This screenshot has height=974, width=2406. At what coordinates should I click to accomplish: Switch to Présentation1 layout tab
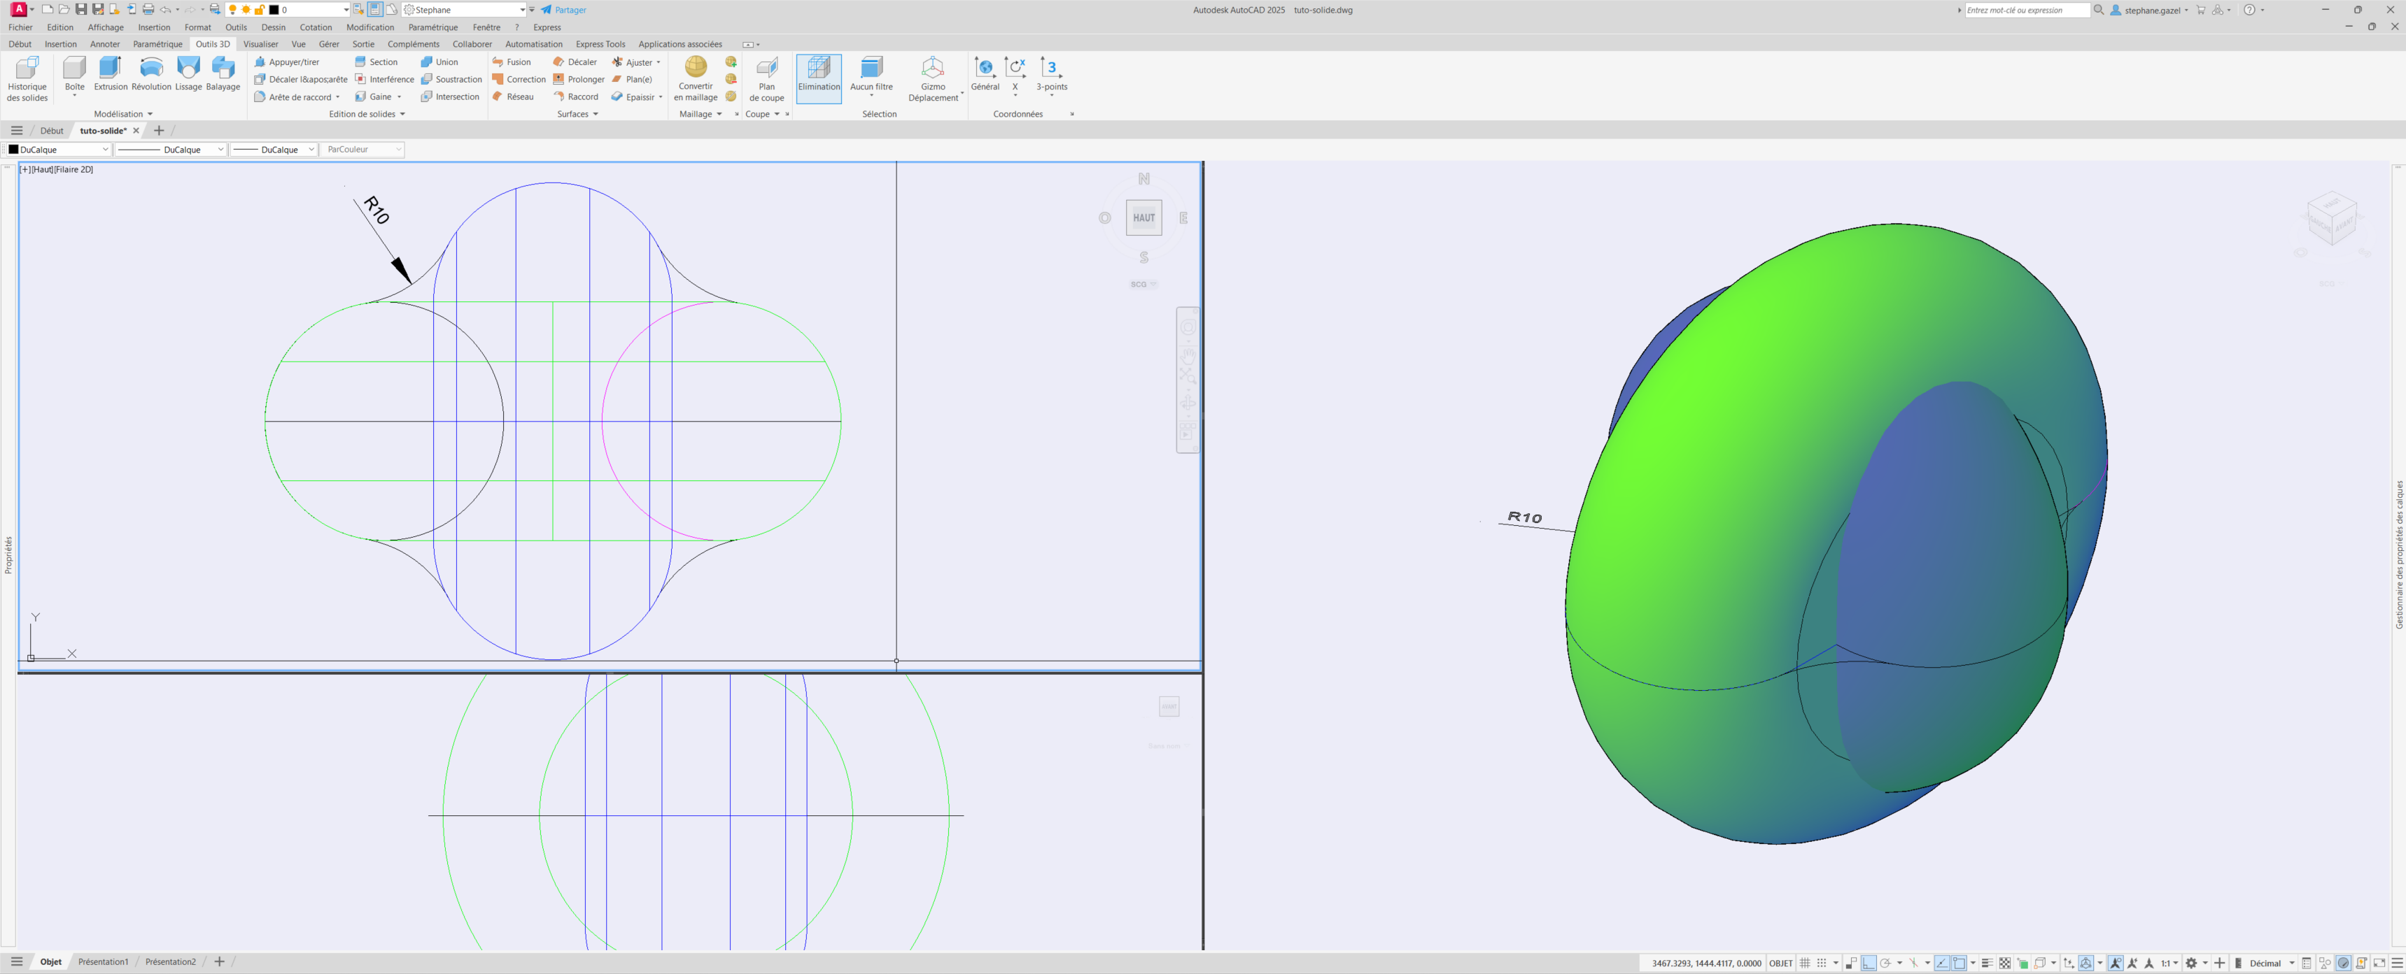(103, 962)
